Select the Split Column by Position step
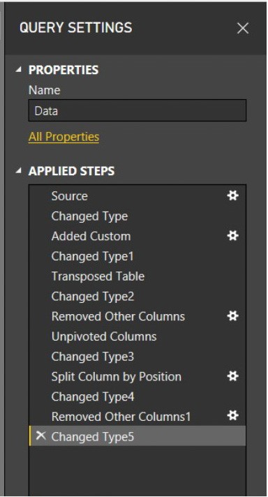The height and width of the screenshot is (497, 268). pos(137,376)
